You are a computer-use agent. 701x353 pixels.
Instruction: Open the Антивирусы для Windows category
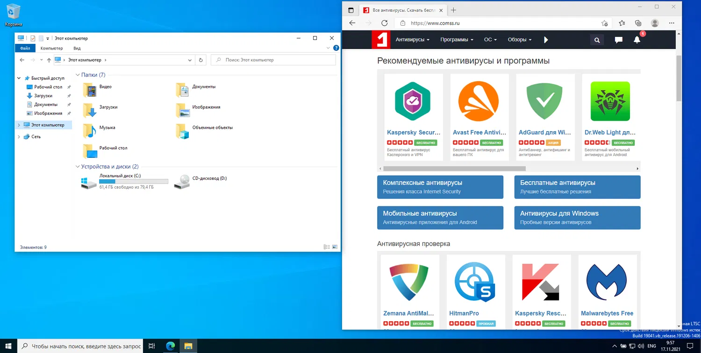(577, 218)
